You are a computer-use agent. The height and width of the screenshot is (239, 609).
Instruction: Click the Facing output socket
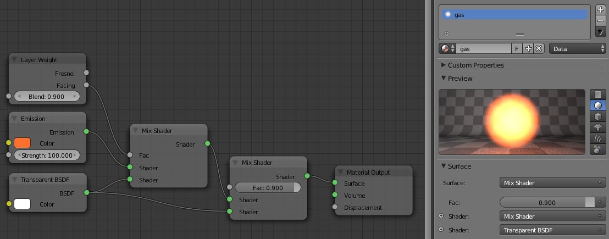coord(86,85)
